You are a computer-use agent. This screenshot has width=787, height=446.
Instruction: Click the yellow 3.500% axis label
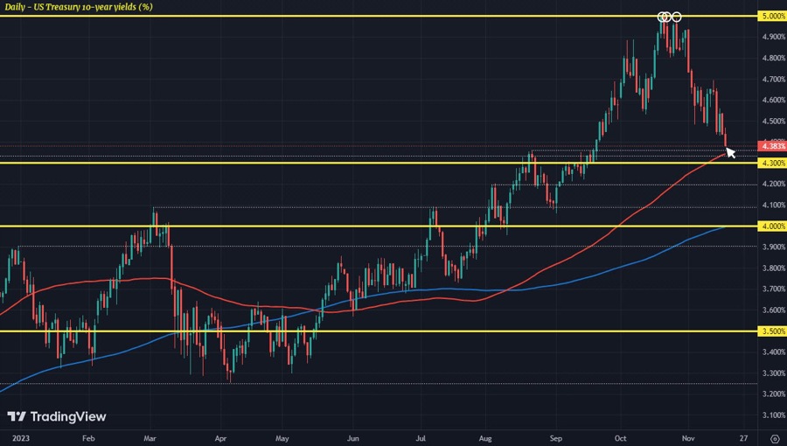(x=773, y=331)
